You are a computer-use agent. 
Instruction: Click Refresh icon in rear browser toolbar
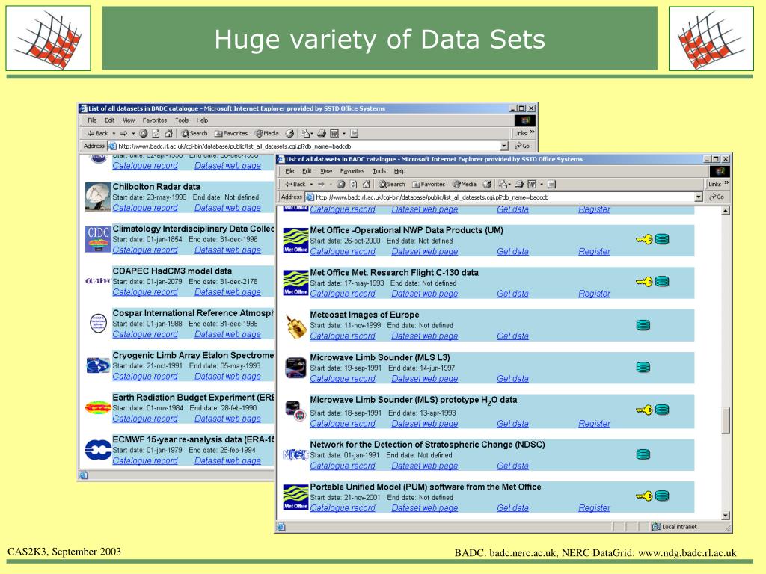click(x=156, y=133)
